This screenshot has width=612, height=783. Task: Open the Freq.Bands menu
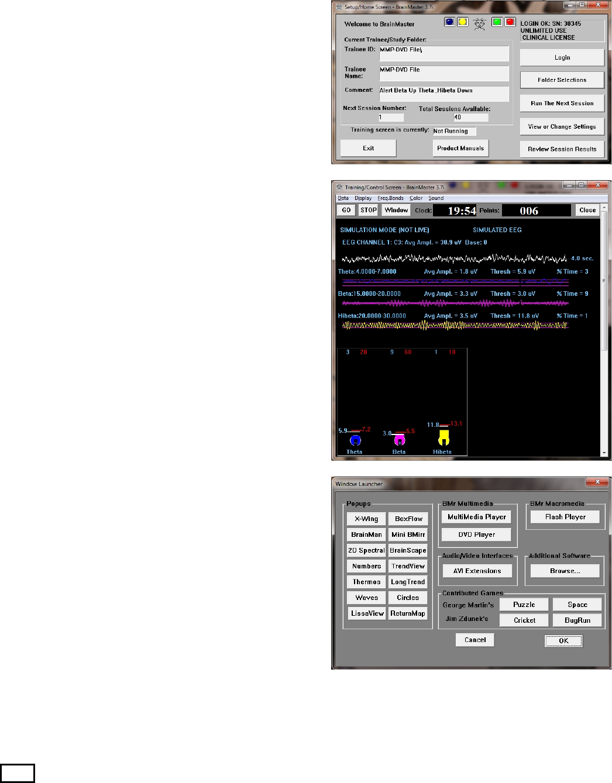click(390, 198)
